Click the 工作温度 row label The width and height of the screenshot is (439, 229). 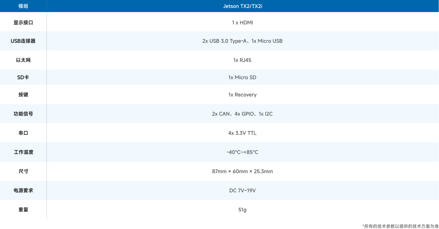click(x=23, y=152)
